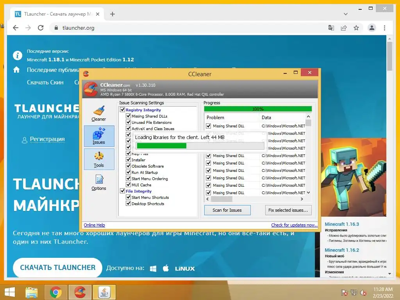Open the Minecraft 1.16.3 link

click(x=342, y=224)
